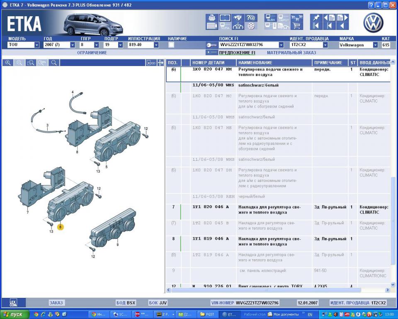Open the info fork icon below binoculars
This screenshot has width=398, height=319.
[238, 26]
